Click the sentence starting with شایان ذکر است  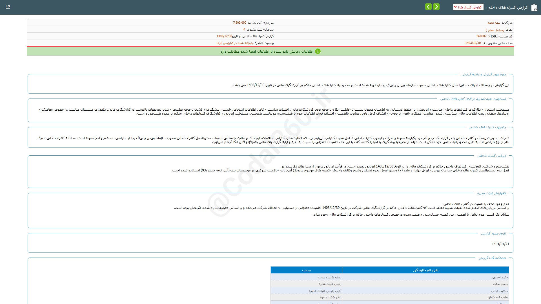tap(411, 215)
